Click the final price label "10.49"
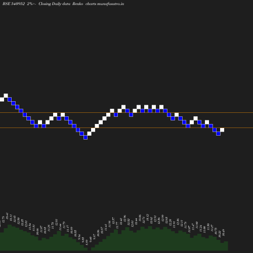253x253 pixels. tap(224, 232)
